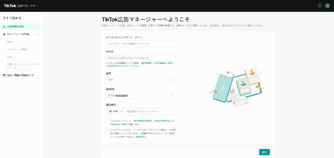
Task: Select 支払い情報の詳細を入力 in the sidebar
Action: (21, 75)
